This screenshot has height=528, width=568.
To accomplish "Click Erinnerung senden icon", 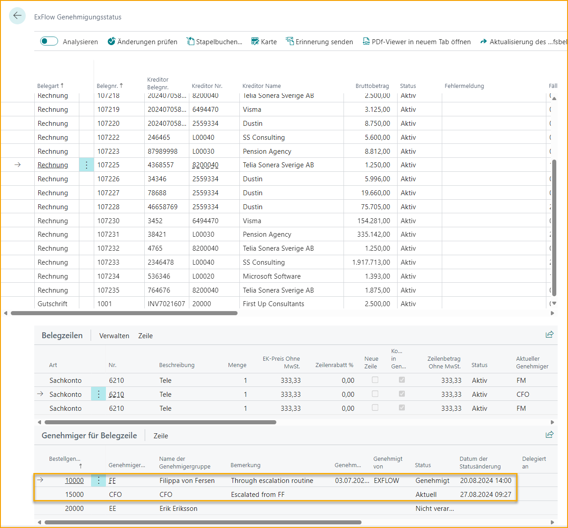I will [289, 41].
